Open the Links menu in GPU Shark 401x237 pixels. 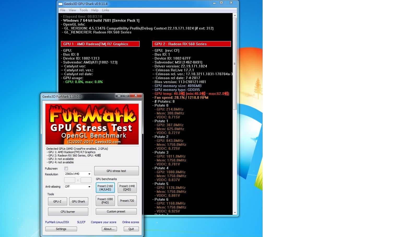[x=105, y=10]
